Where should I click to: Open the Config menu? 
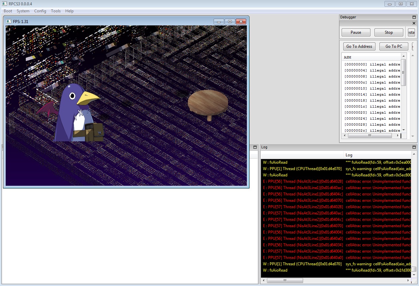tap(40, 11)
